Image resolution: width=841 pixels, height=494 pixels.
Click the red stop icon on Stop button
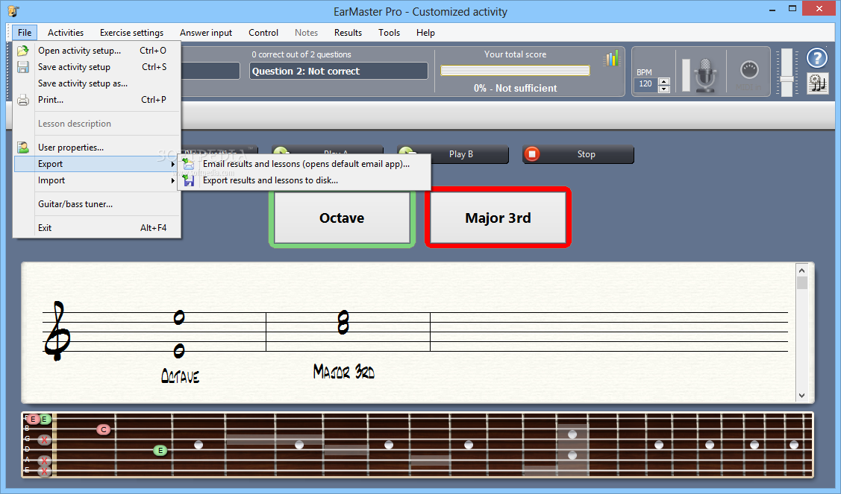(x=532, y=154)
